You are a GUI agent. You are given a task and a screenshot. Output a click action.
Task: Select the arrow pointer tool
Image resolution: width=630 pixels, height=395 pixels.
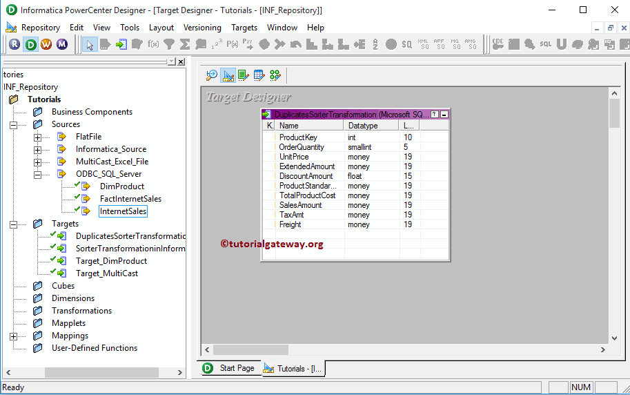coord(90,44)
